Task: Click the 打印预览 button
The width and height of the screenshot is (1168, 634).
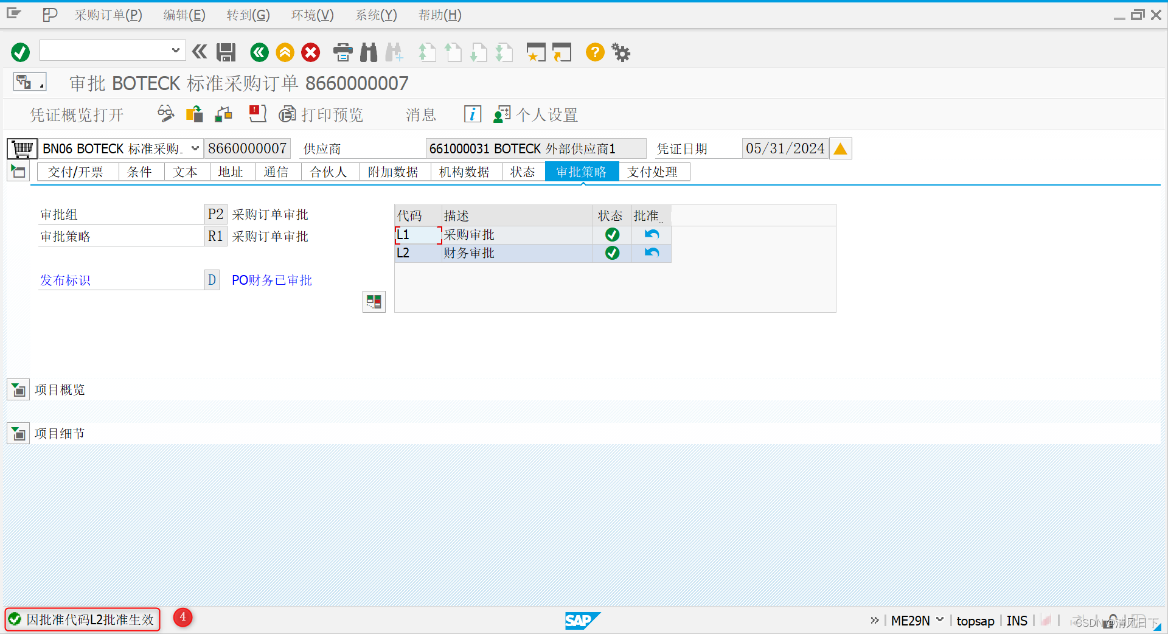Action: (x=321, y=115)
